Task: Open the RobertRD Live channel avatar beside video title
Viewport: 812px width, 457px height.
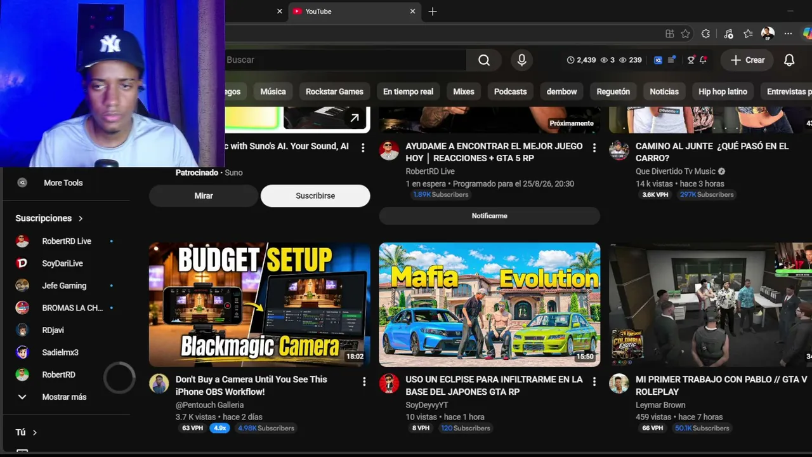Action: 389,150
